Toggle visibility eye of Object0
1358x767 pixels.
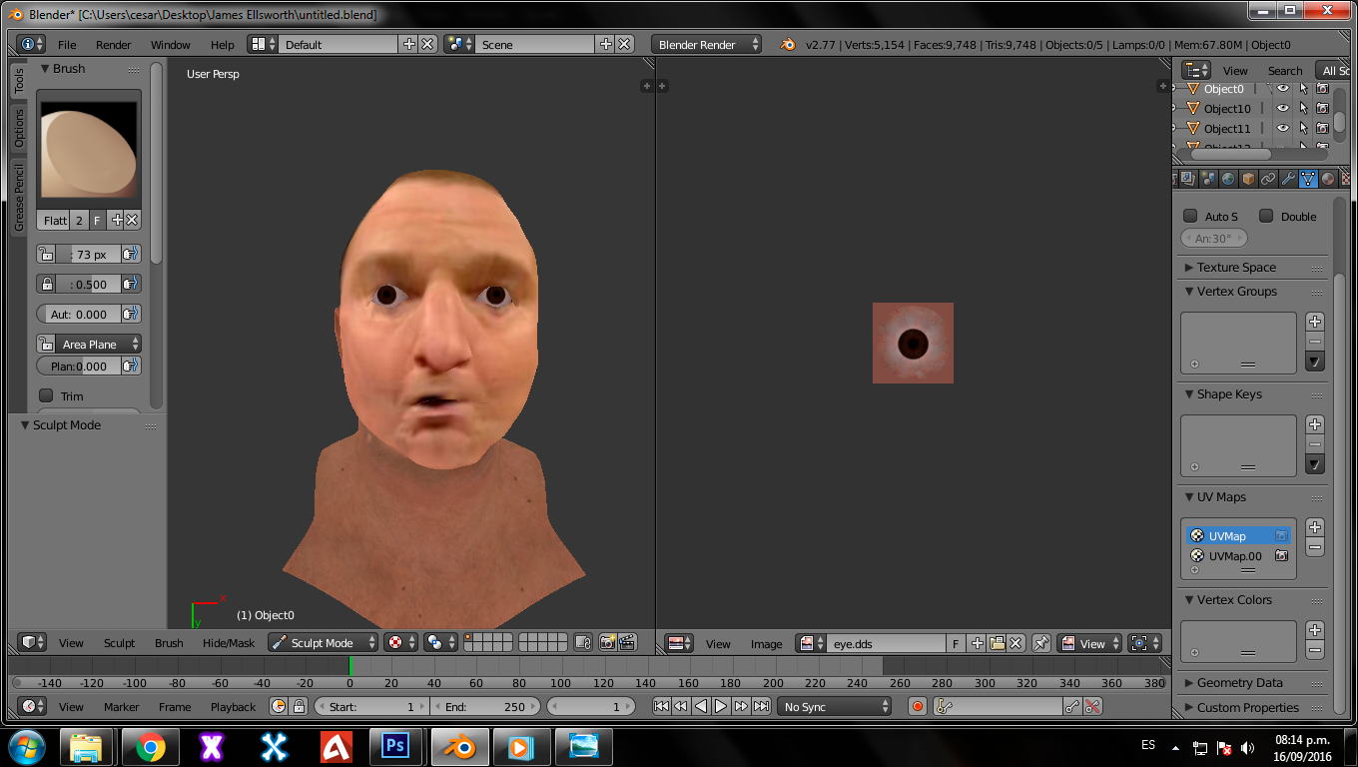tap(1283, 89)
